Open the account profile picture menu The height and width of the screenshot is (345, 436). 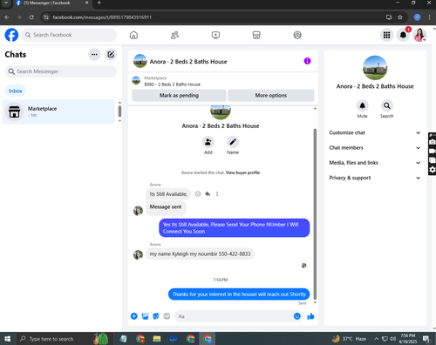tap(419, 35)
